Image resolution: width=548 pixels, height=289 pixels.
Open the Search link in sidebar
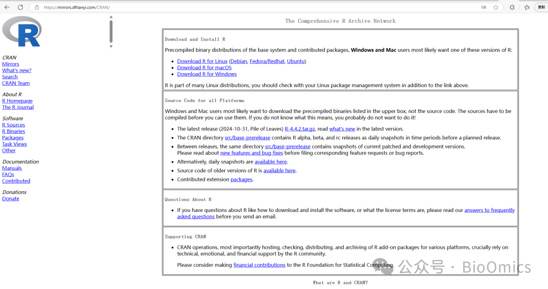10,77
